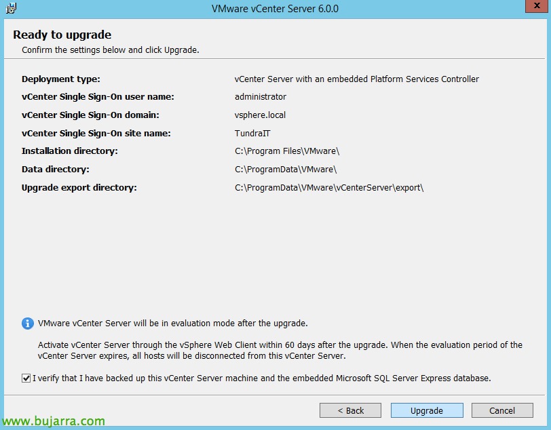Click the embedded Platform Services Controller text
Viewport: 551px width, 430px height.
click(357, 79)
